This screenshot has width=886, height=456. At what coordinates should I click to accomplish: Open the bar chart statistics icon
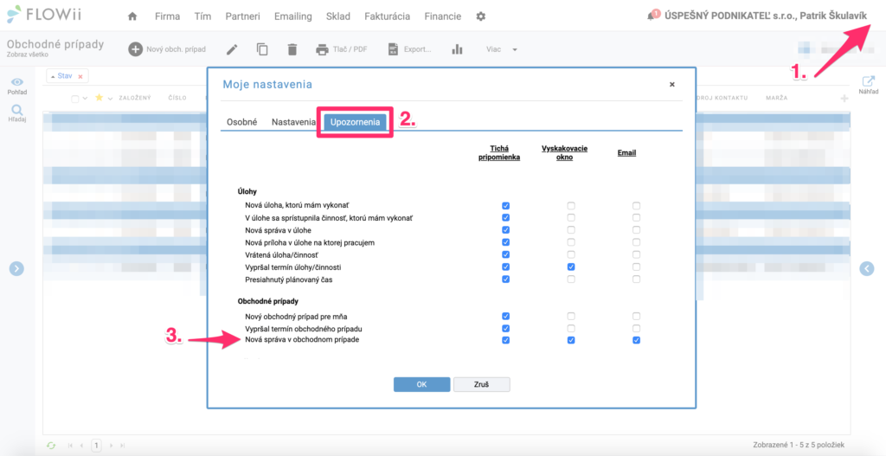click(458, 49)
